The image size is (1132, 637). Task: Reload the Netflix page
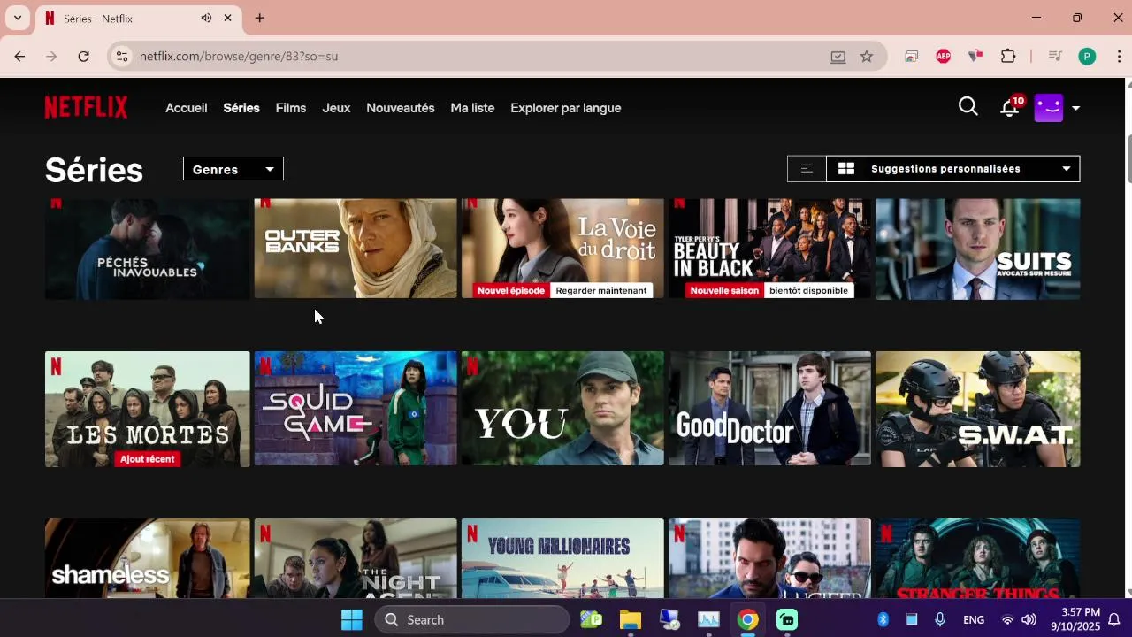(x=83, y=56)
